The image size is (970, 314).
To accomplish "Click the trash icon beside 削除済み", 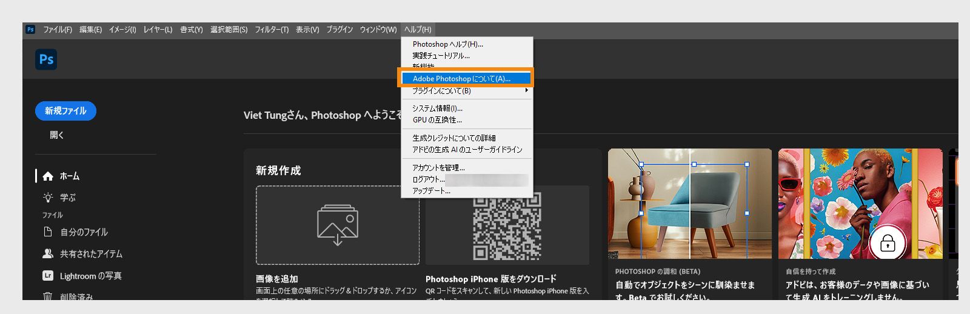I will pos(48,296).
